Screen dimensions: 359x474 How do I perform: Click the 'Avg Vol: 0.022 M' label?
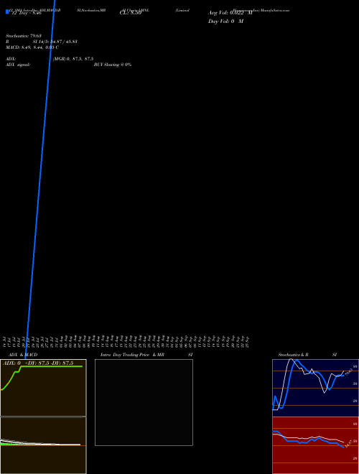[x=230, y=13]
